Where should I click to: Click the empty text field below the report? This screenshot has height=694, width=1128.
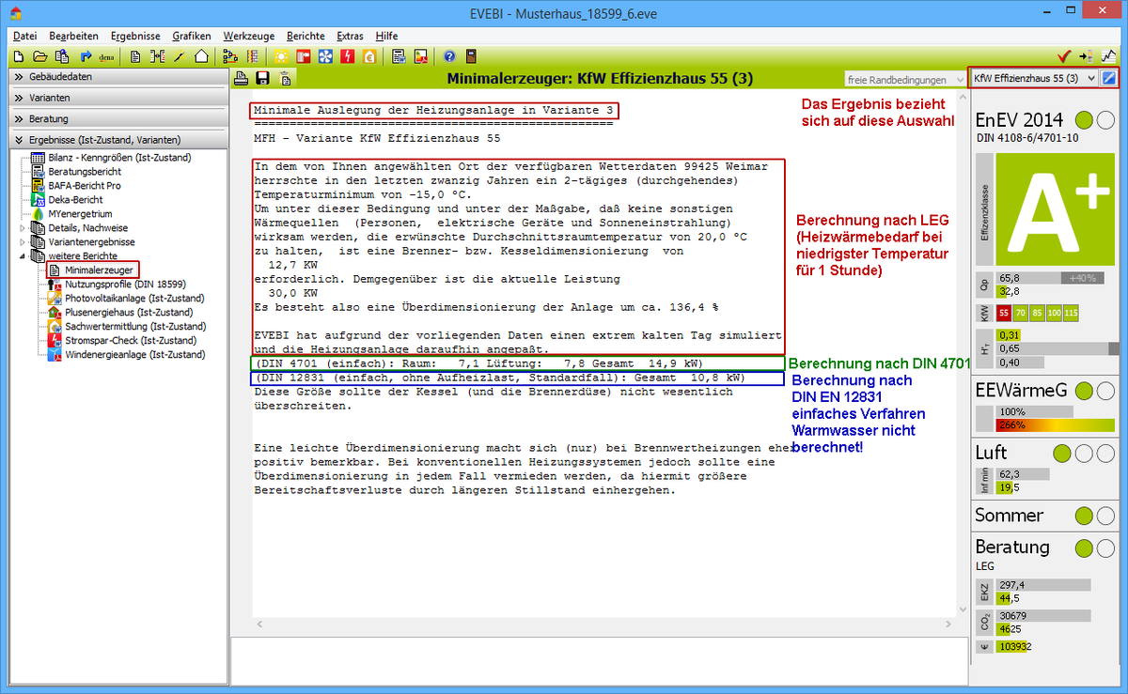coord(598,659)
